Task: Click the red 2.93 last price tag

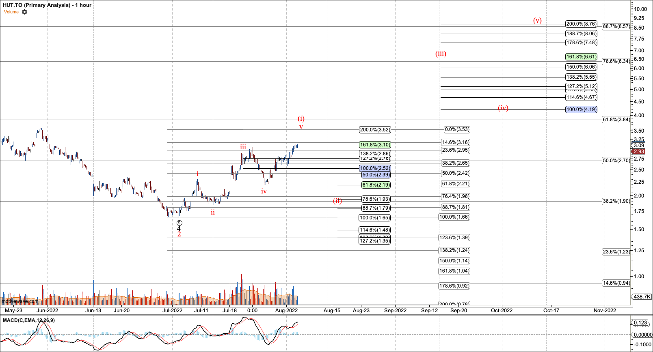Action: pos(638,151)
